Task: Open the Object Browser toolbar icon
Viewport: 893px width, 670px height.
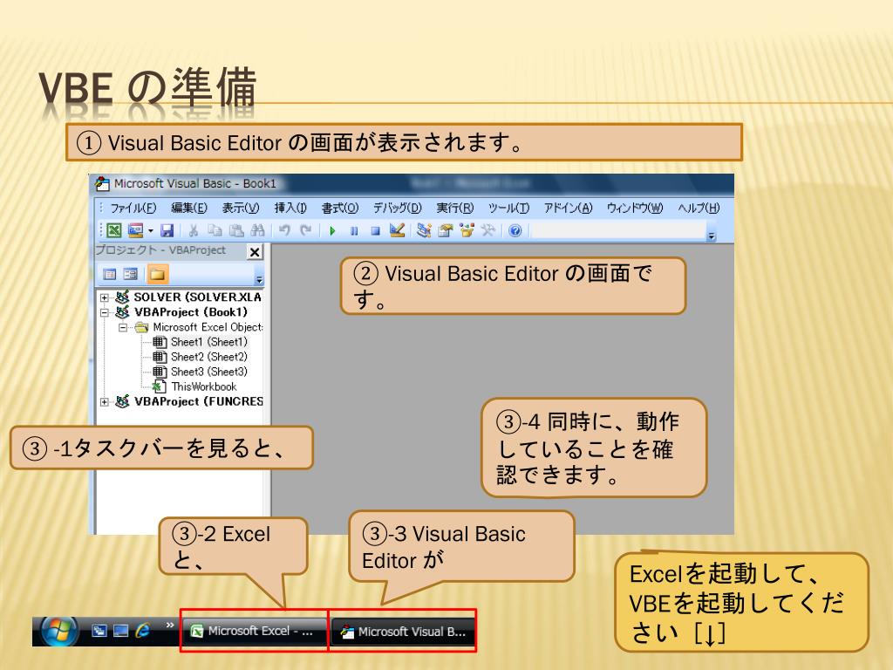Action: click(467, 230)
